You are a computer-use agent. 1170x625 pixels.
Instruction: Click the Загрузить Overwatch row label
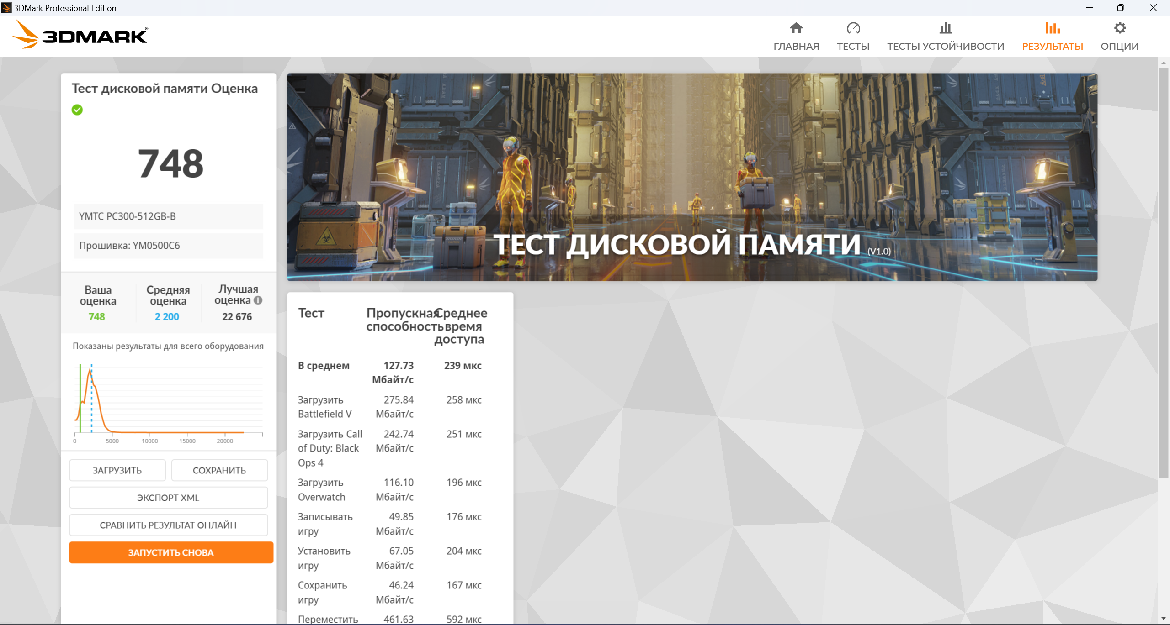click(321, 490)
